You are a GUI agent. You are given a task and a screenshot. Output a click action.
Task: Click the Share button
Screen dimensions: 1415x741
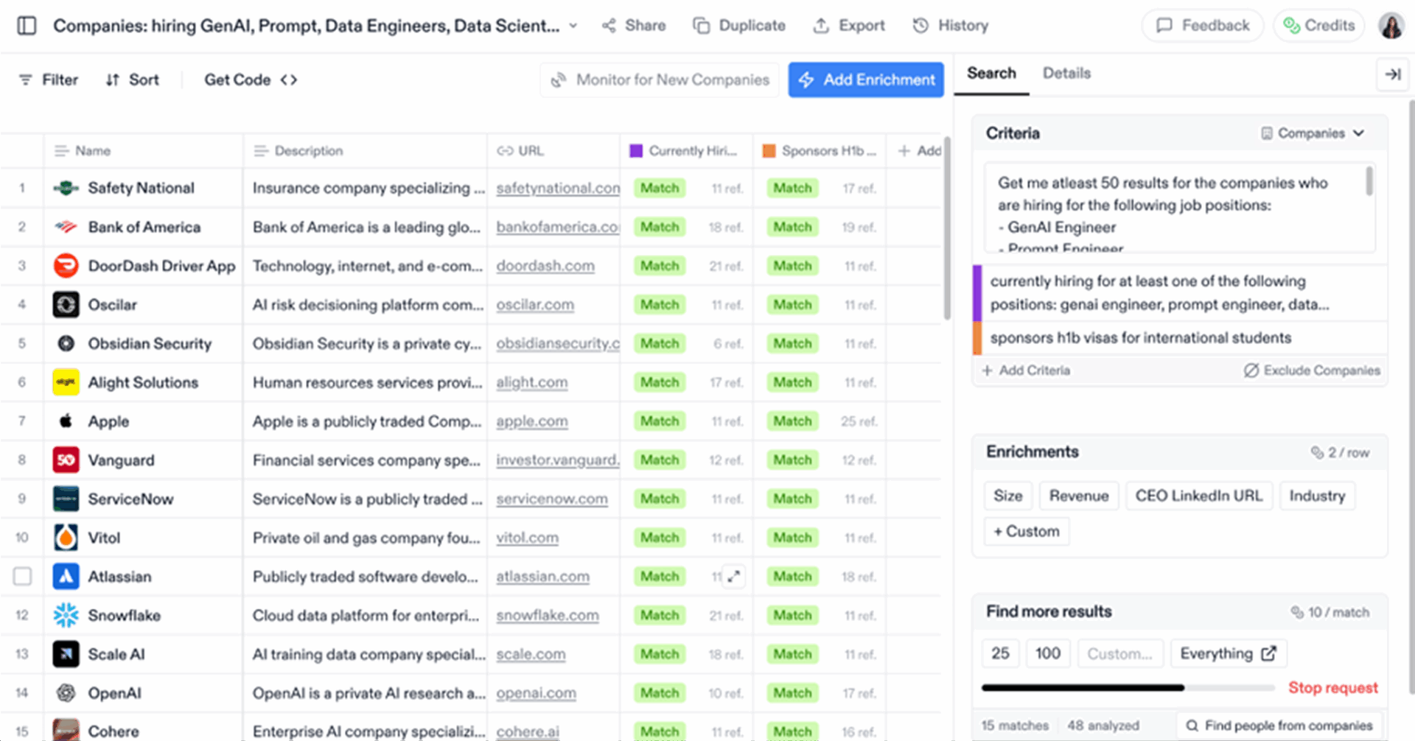click(x=634, y=26)
